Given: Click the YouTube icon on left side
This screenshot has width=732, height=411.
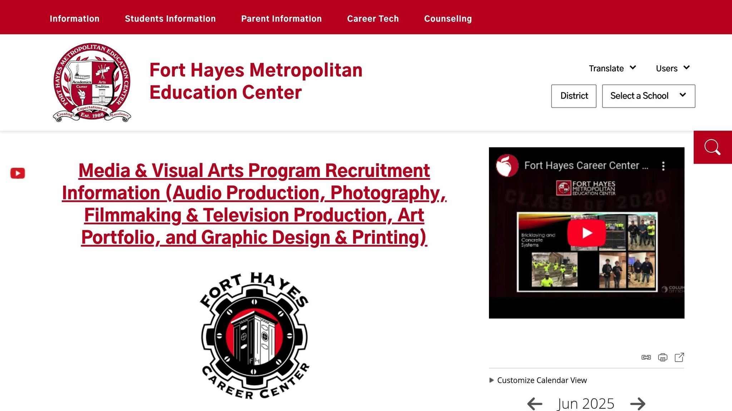Looking at the screenshot, I should tap(18, 173).
